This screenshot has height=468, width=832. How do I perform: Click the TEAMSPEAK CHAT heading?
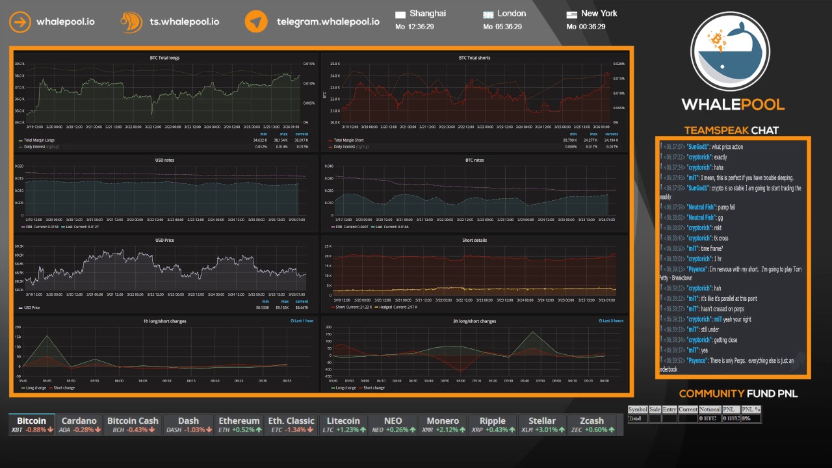[731, 130]
